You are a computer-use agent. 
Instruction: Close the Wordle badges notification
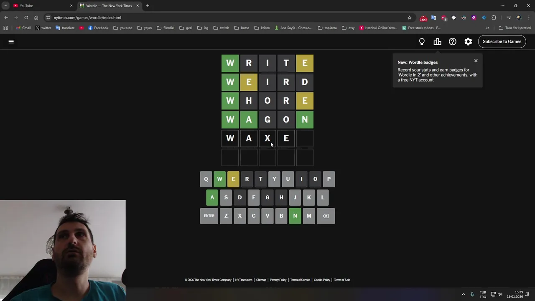[476, 61]
